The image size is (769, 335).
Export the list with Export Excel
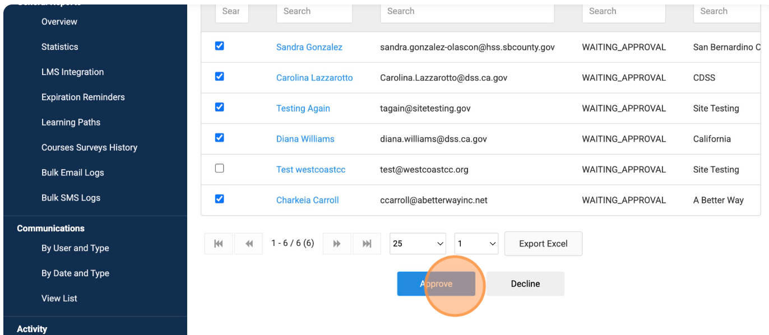pos(543,244)
